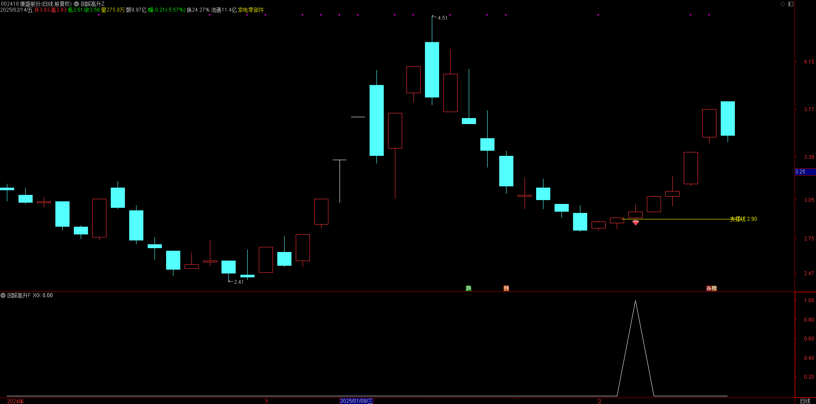Click the 回踩高升Z main indicator name

pos(93,4)
